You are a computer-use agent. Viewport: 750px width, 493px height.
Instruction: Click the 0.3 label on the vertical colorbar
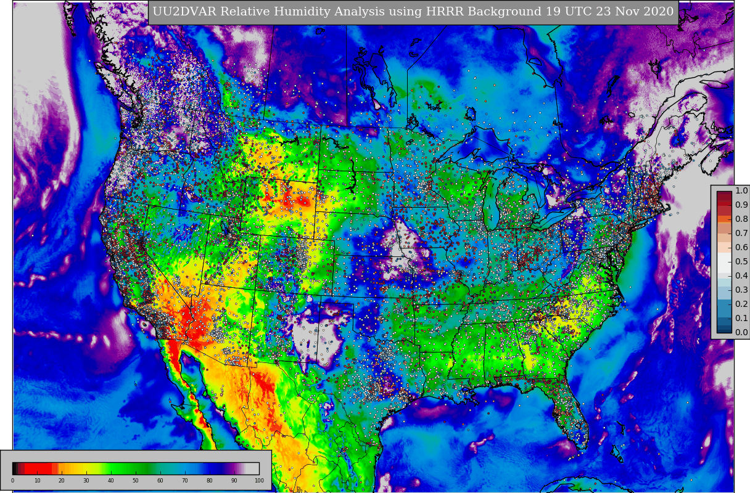pos(742,290)
